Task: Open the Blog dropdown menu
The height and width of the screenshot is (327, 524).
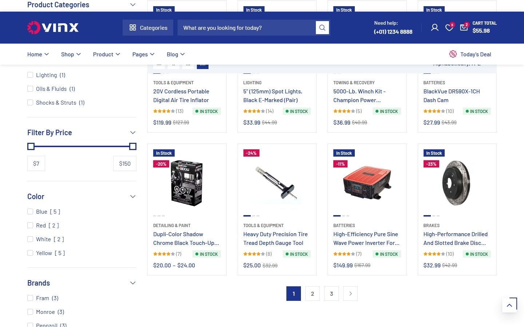Action: pyautogui.click(x=176, y=54)
